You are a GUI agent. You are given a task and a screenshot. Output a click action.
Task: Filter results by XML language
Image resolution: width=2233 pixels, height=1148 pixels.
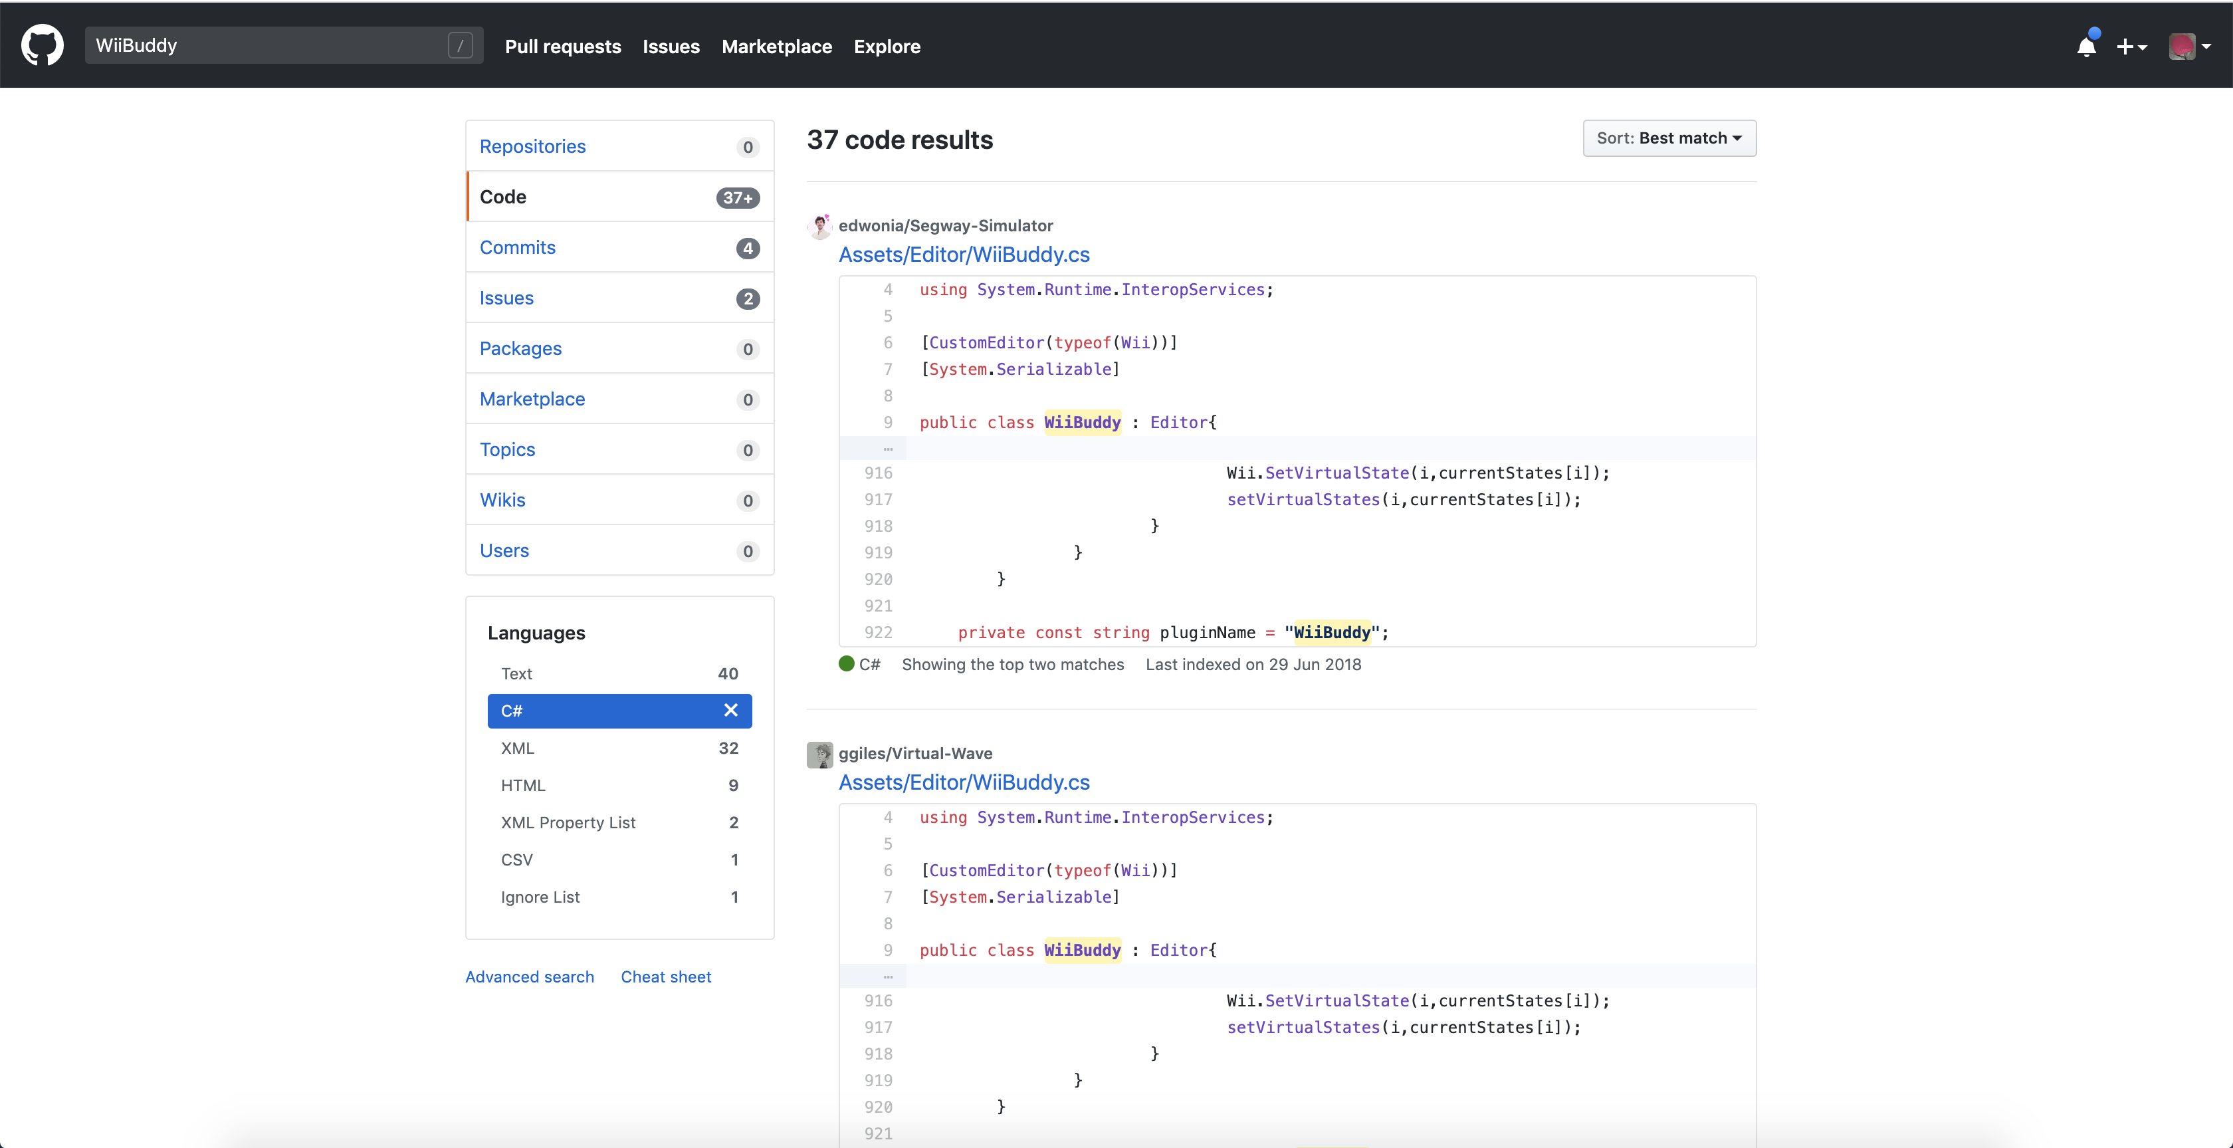coord(619,748)
